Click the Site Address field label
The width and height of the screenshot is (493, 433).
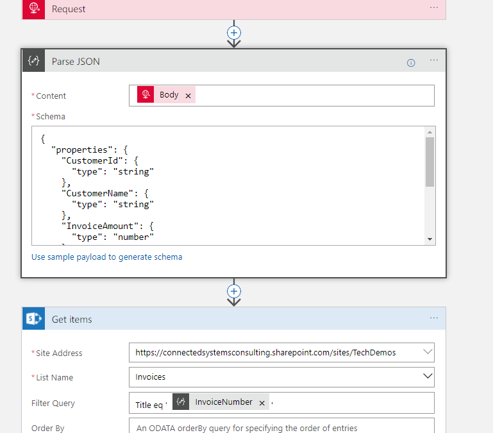tap(59, 353)
